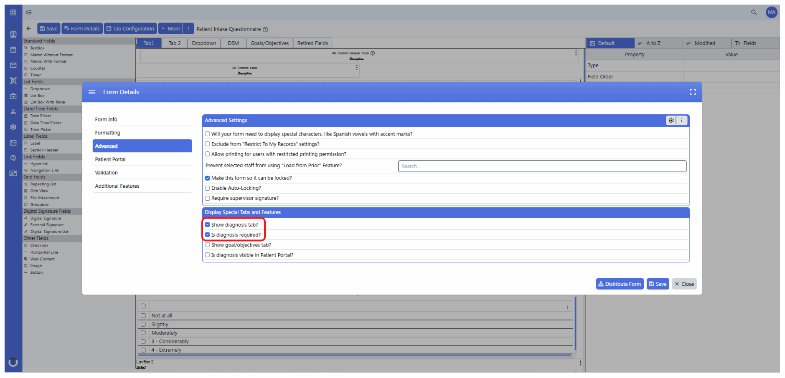Show Modified properties tab
The height and width of the screenshot is (378, 785).
coord(707,43)
